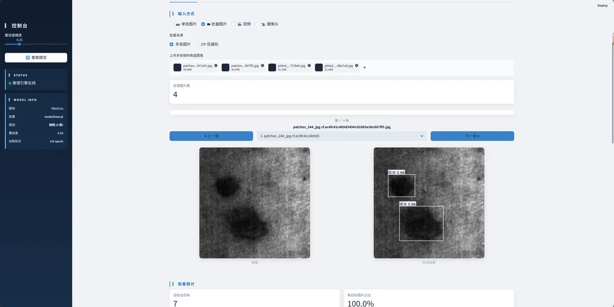Go to next image with 下一张
614x307 pixels.
click(x=472, y=136)
